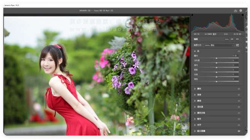The image size is (250, 140).
Task: Toggle visibility eye of Color Mixer panel
Action: [x=239, y=107]
